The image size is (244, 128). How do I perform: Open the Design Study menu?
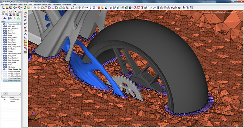click(x=47, y=4)
